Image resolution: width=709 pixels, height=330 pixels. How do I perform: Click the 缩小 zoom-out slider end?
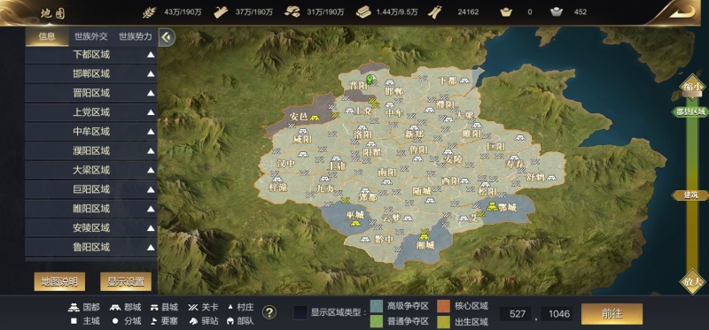tap(693, 86)
